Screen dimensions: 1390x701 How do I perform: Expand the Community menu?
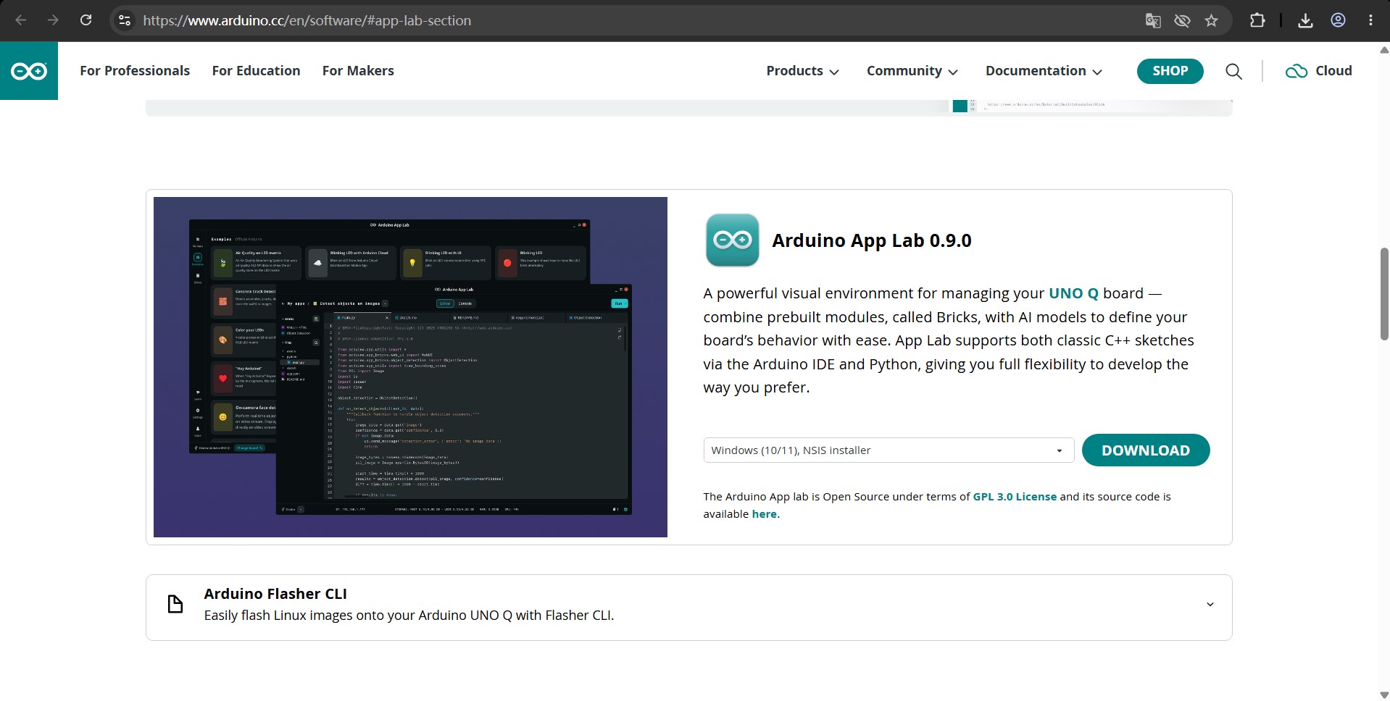pos(912,71)
